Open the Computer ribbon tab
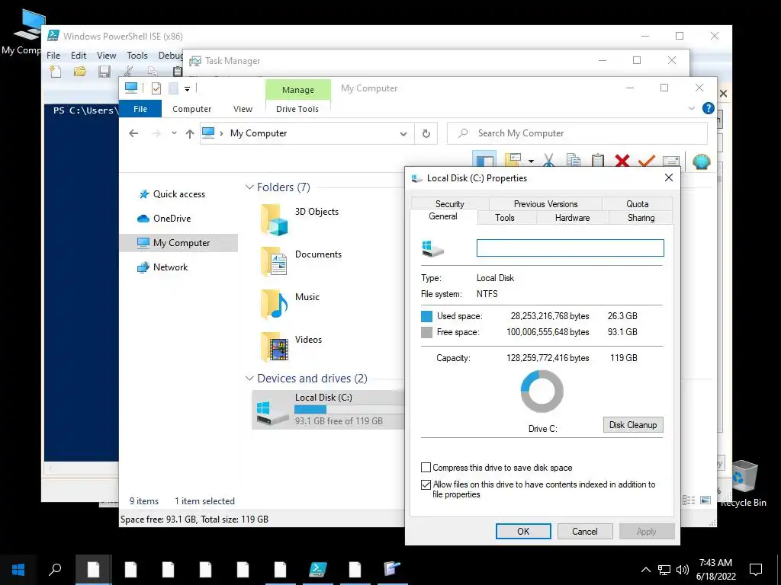The image size is (781, 585). tap(191, 109)
